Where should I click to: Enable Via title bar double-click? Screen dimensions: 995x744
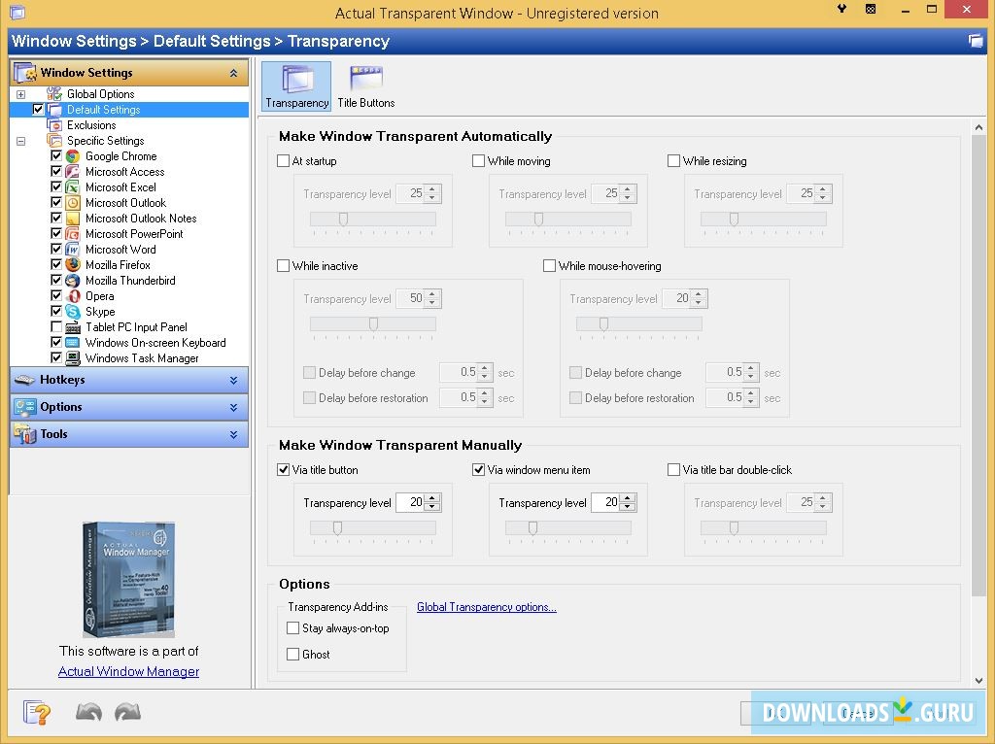(x=674, y=470)
